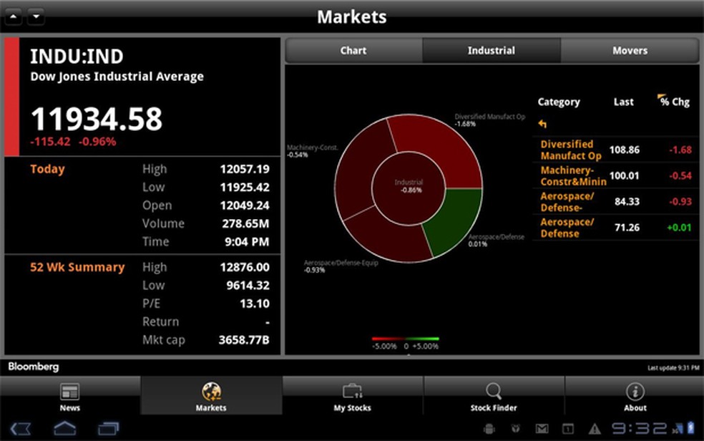
Task: Click the 52 Wk Summary label
Action: (x=77, y=267)
